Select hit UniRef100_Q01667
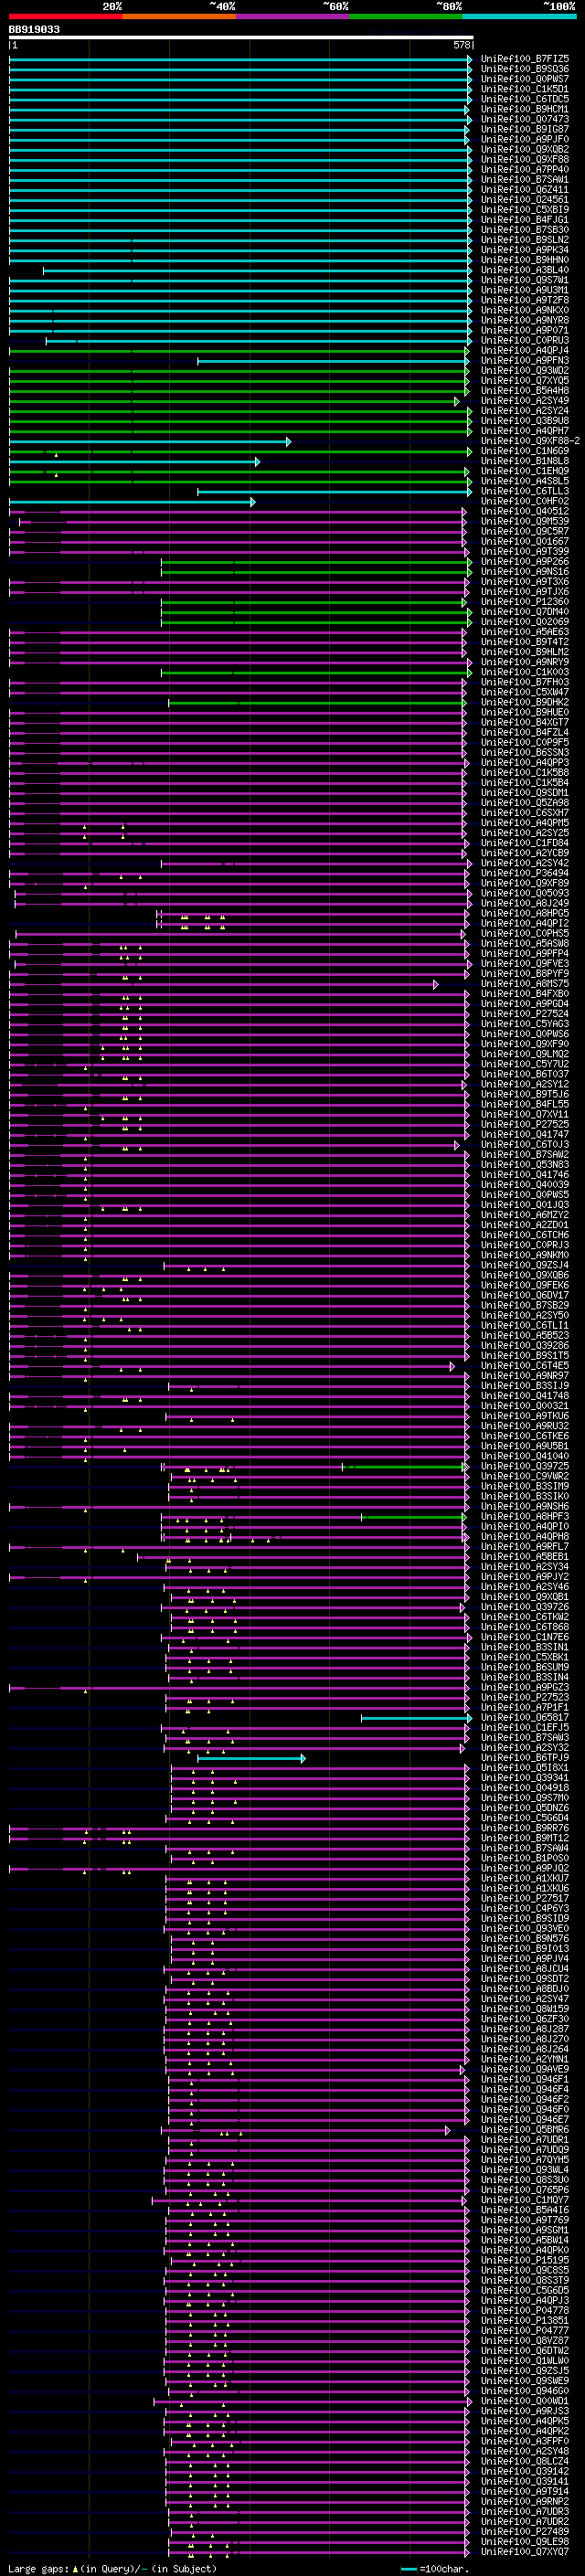 point(524,541)
